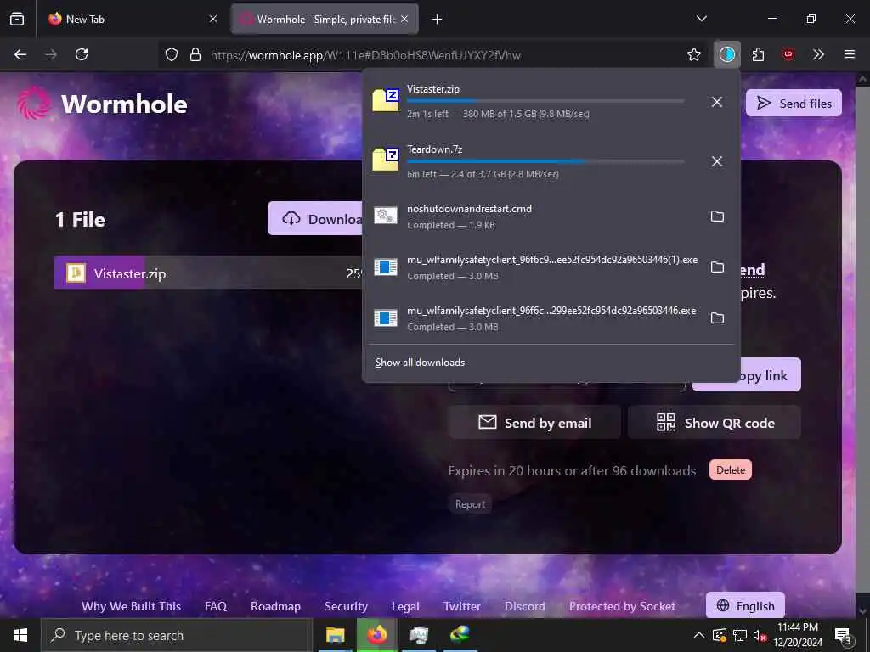The height and width of the screenshot is (652, 870).
Task: Expand the list all tabs dropdown
Action: coord(701,19)
